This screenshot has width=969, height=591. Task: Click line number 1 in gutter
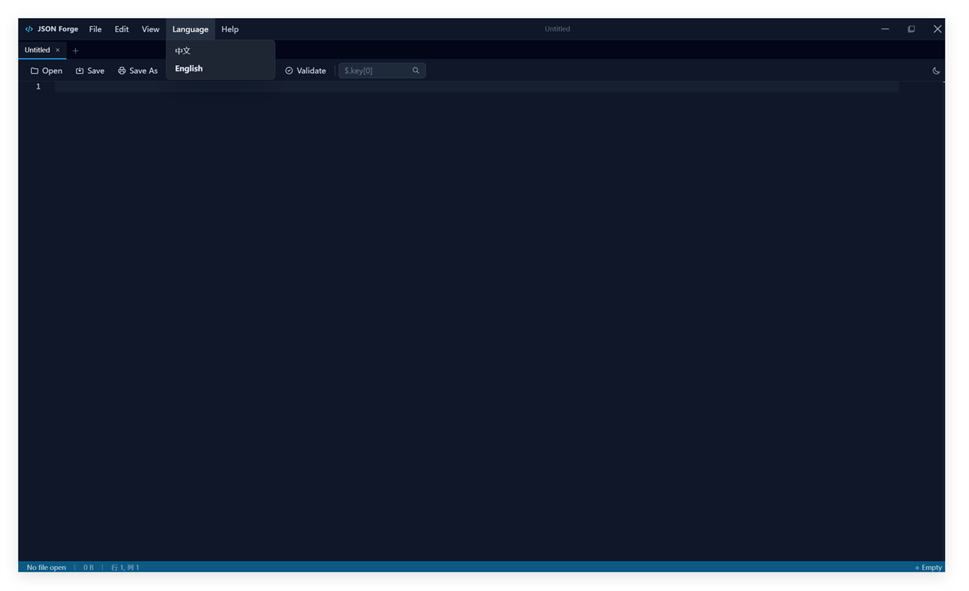click(x=38, y=87)
